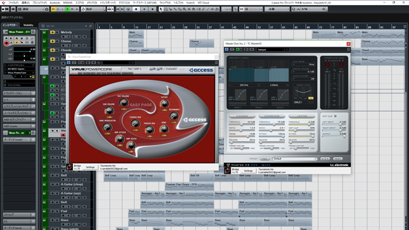Mute the Chords track
The height and width of the screenshot is (230, 409).
(x=52, y=50)
